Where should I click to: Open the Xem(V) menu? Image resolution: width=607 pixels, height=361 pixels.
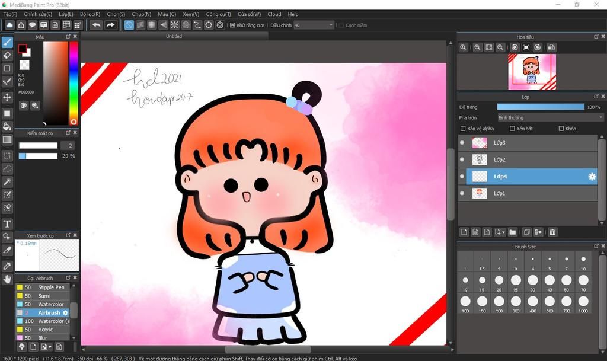pos(191,14)
